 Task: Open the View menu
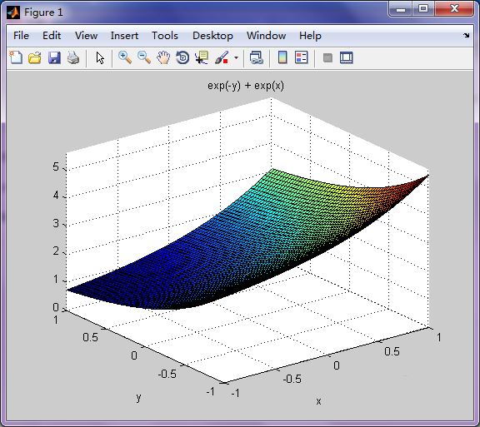click(x=87, y=36)
